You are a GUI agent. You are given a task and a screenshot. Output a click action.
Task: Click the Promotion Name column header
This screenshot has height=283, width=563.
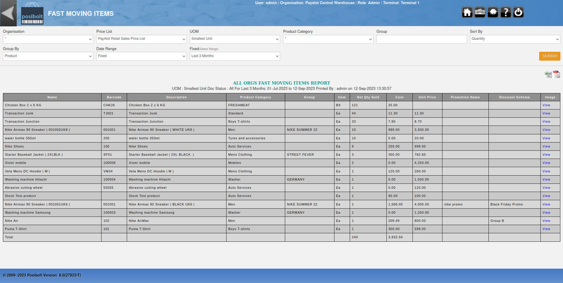tap(465, 97)
